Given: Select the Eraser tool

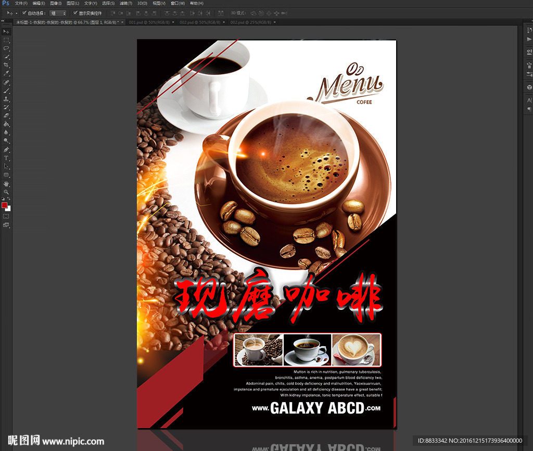Looking at the screenshot, I should [x=6, y=116].
